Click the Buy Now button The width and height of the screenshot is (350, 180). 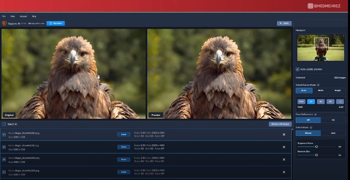point(55,23)
